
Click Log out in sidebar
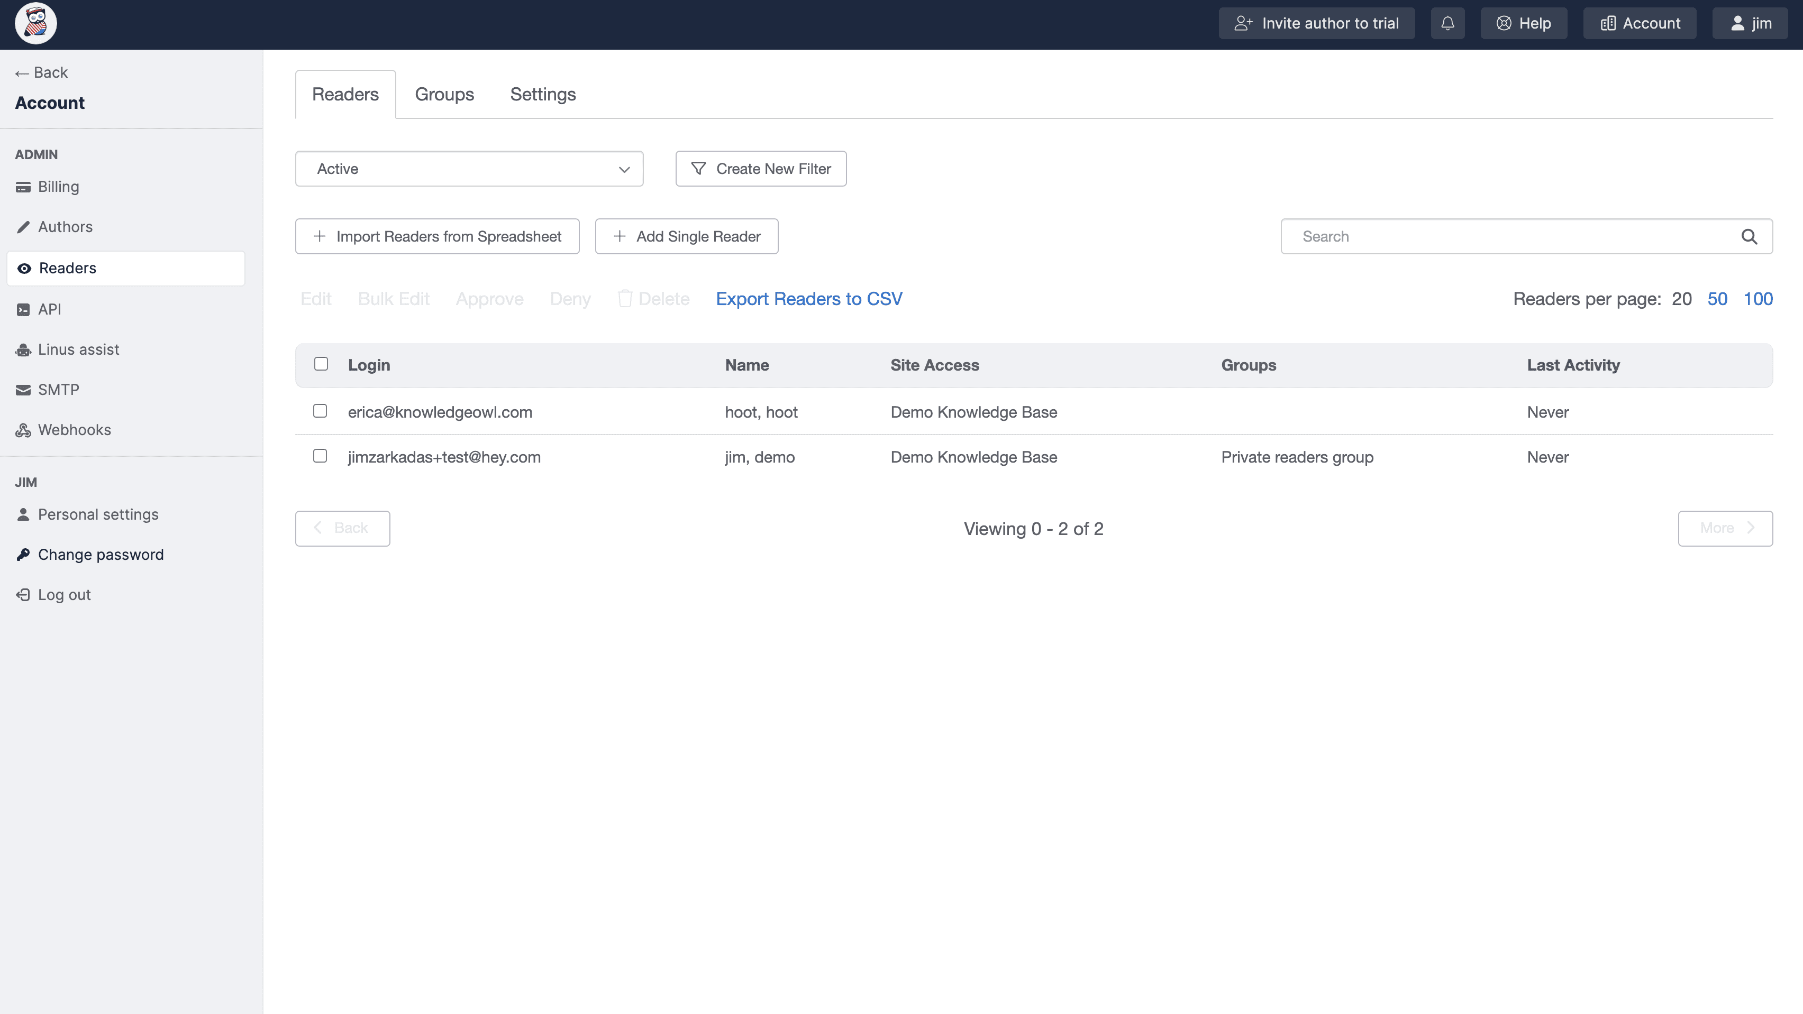(x=63, y=595)
